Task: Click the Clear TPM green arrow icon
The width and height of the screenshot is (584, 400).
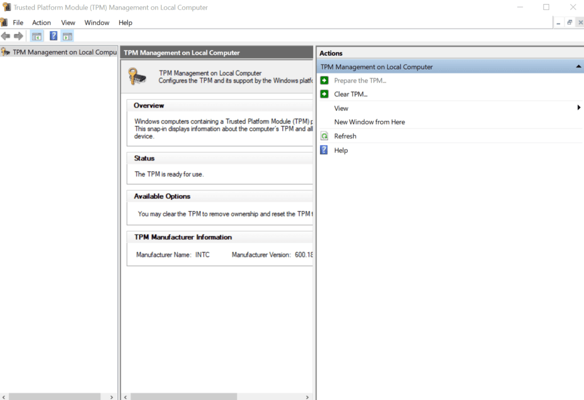Action: [325, 94]
